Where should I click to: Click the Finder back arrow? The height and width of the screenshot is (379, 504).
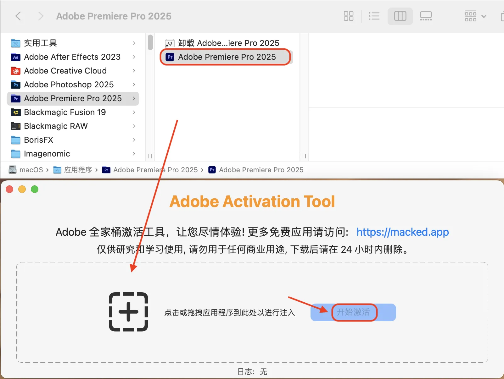click(x=19, y=16)
